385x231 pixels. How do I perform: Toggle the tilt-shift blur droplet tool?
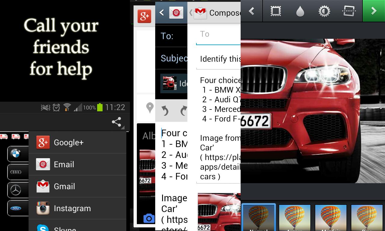pos(300,11)
